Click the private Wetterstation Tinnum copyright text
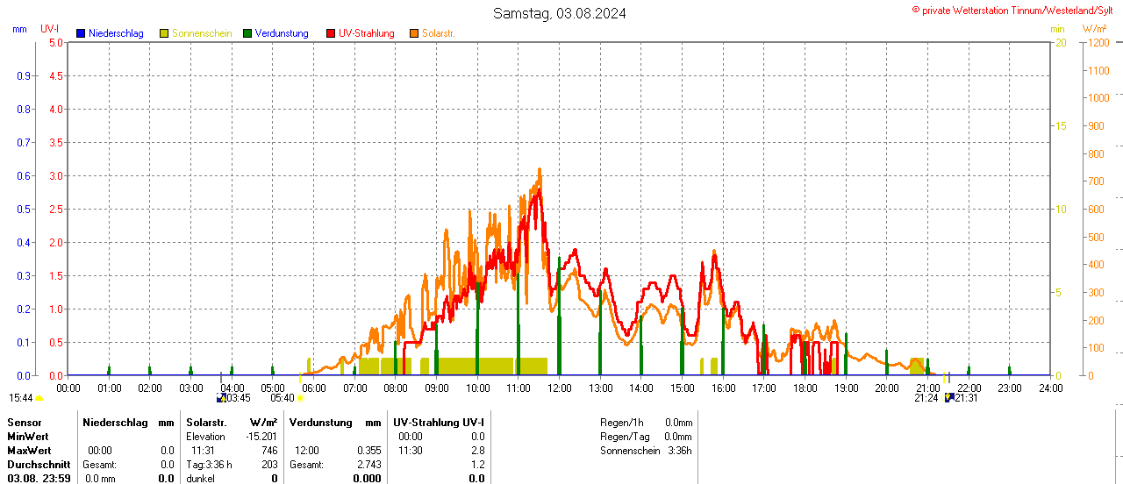The height and width of the screenshot is (484, 1123). [1016, 10]
